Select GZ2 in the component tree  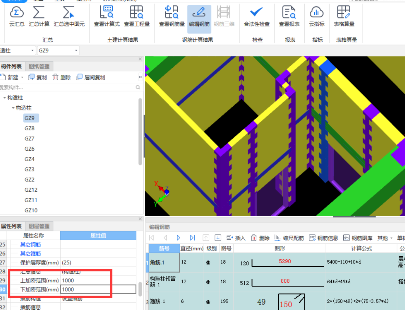29,180
